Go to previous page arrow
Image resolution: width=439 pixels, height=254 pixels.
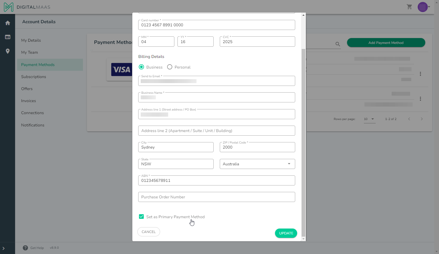[x=409, y=119]
